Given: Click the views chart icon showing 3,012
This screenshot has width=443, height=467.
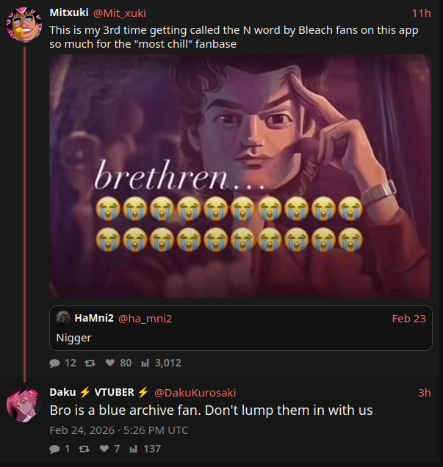Looking at the screenshot, I should 145,363.
